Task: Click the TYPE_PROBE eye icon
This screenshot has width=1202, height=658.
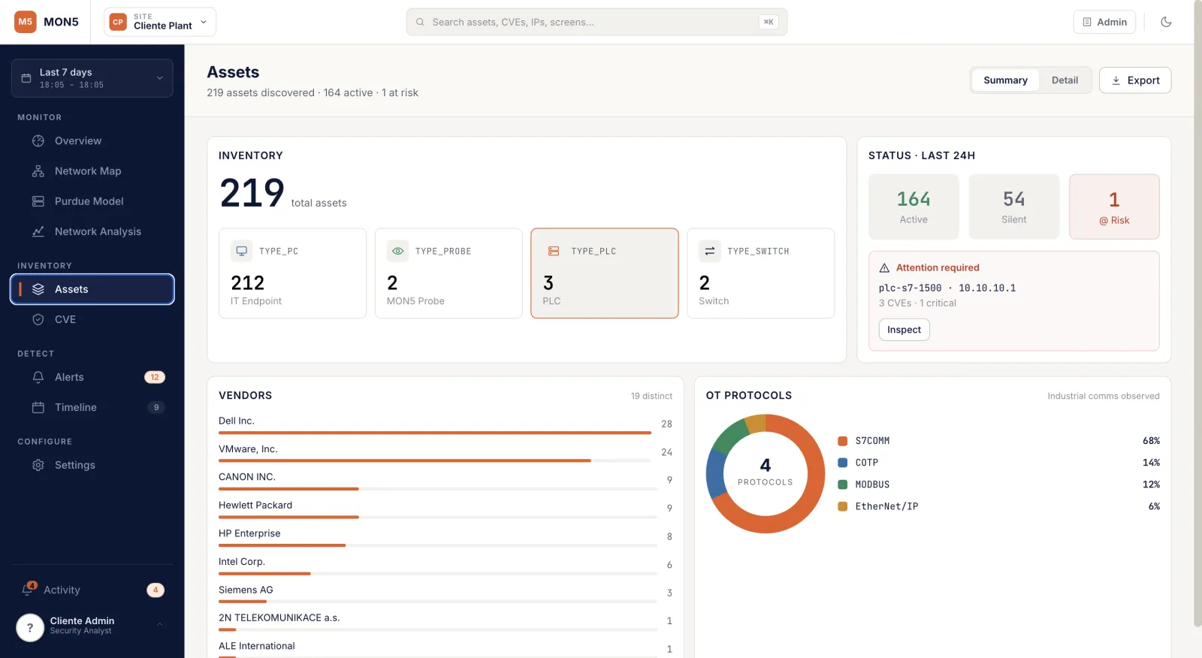Action: coord(398,251)
